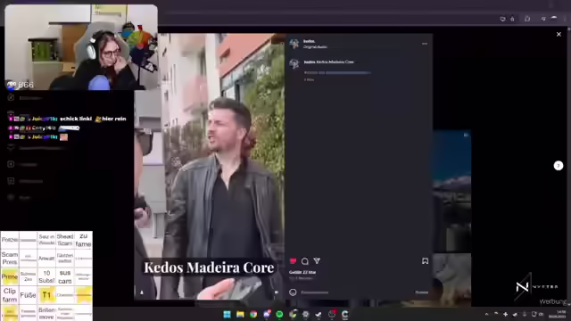Open the poster's profile avatar in header
The height and width of the screenshot is (321, 571).
pos(294,44)
